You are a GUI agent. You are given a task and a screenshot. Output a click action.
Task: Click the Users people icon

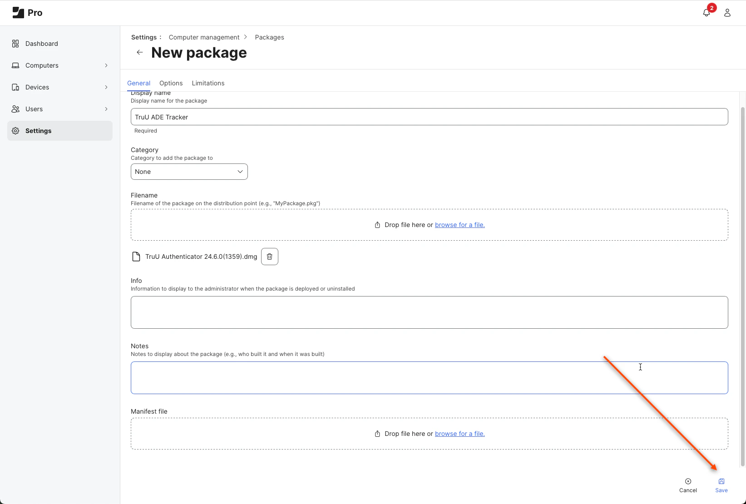click(15, 109)
